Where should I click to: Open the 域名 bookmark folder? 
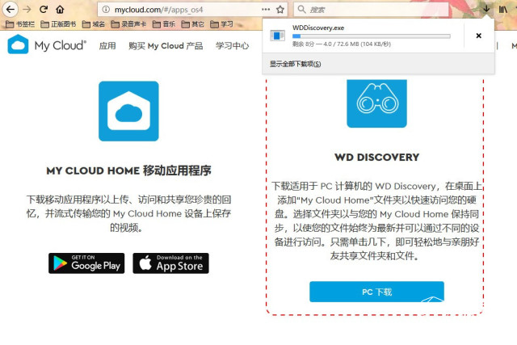[94, 24]
